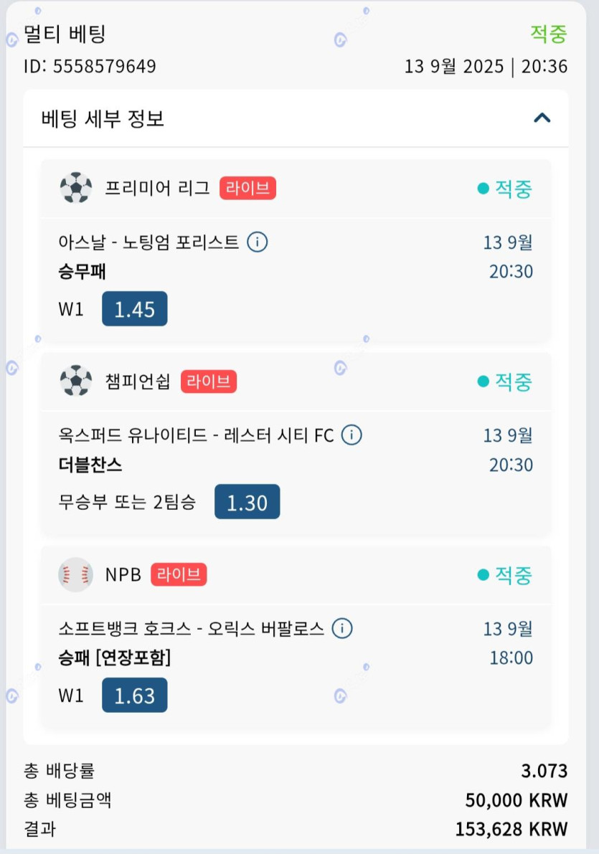Screen dimensions: 599x854
Task: Click the soccer ball icon beside 프리미어 리그
Action: (x=76, y=189)
